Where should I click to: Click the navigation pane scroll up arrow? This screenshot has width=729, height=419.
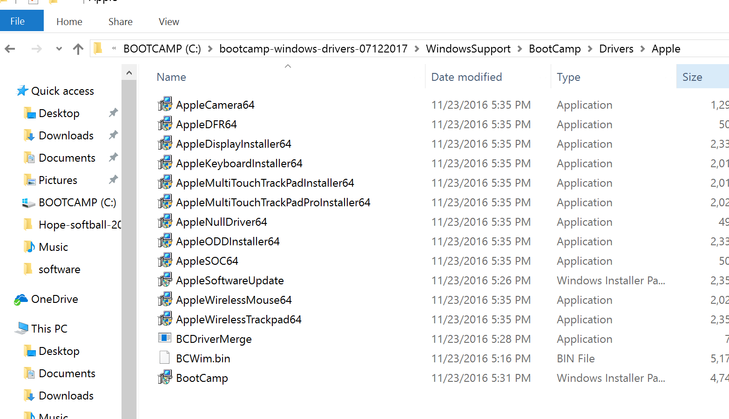129,72
